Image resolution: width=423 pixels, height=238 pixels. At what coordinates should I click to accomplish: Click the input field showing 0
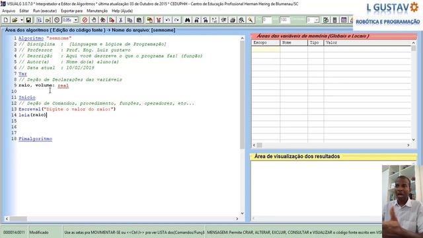[x=266, y=20]
